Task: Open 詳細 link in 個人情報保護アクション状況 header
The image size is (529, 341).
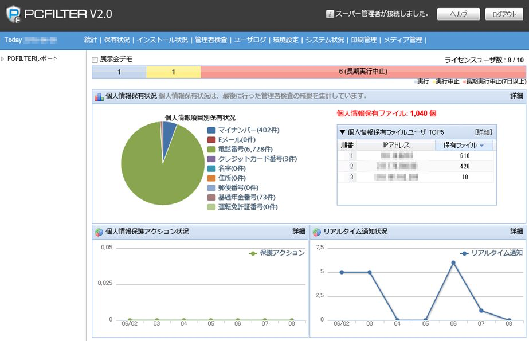Action: coord(299,232)
